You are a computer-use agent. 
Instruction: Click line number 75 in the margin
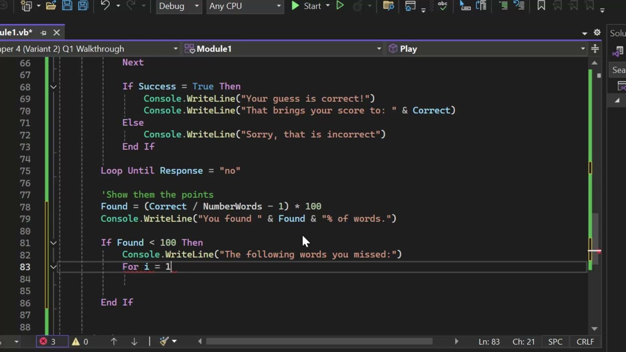[25, 171]
